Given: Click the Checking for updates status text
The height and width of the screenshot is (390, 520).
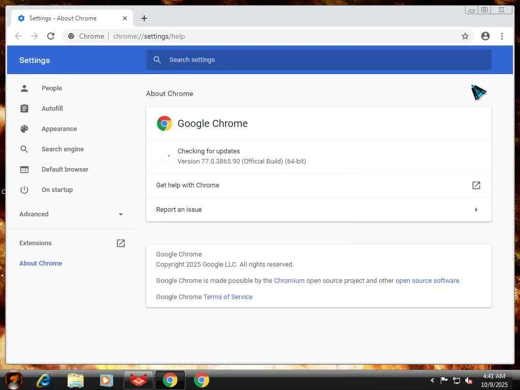Looking at the screenshot, I should (x=209, y=151).
